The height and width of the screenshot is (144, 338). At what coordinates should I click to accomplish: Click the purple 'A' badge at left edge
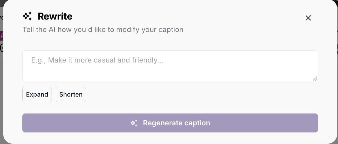1,36
